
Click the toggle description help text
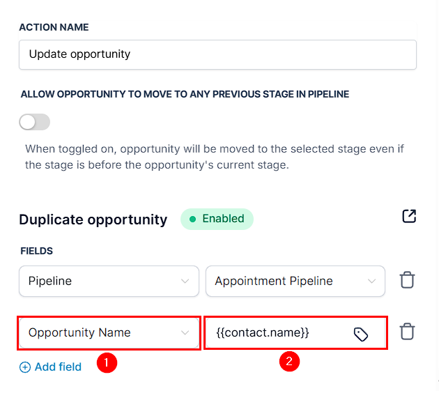pyautogui.click(x=215, y=157)
